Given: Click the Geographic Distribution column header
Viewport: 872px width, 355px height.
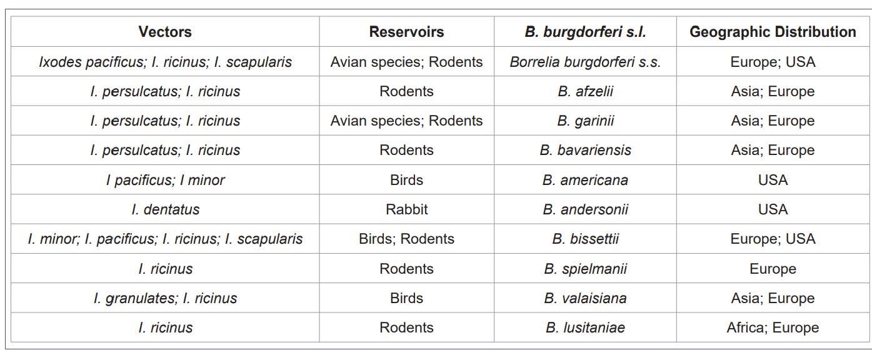Looking at the screenshot, I should [773, 32].
